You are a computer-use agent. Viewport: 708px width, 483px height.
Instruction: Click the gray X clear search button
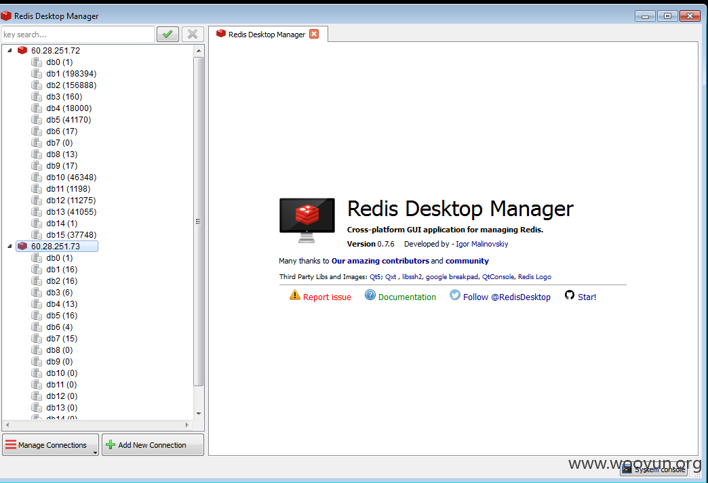coord(193,35)
